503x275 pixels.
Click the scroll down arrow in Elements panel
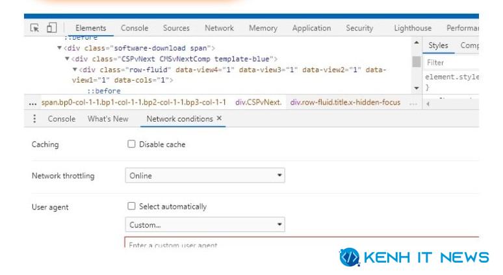[417, 88]
